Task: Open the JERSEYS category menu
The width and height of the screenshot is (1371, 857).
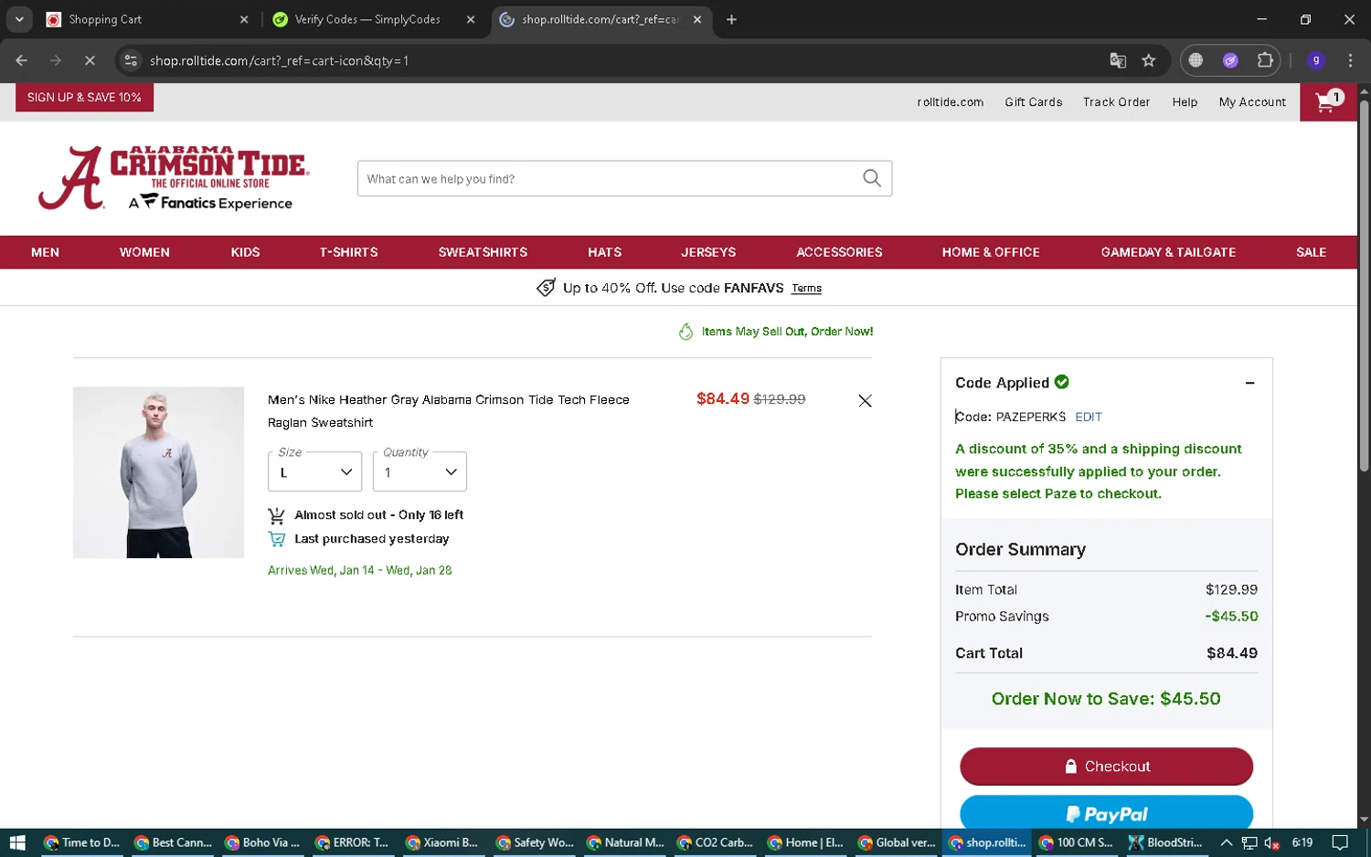Action: point(708,252)
